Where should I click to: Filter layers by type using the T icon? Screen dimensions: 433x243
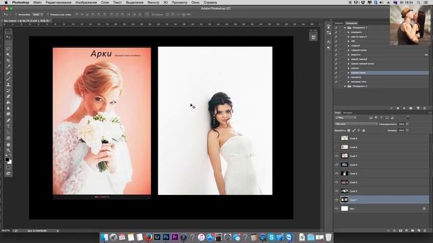click(382, 117)
